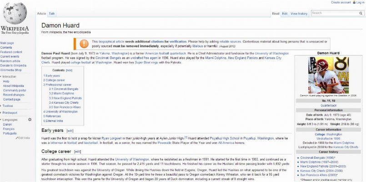Jump to 3 Professional career in contents

pyautogui.click(x=57, y=85)
